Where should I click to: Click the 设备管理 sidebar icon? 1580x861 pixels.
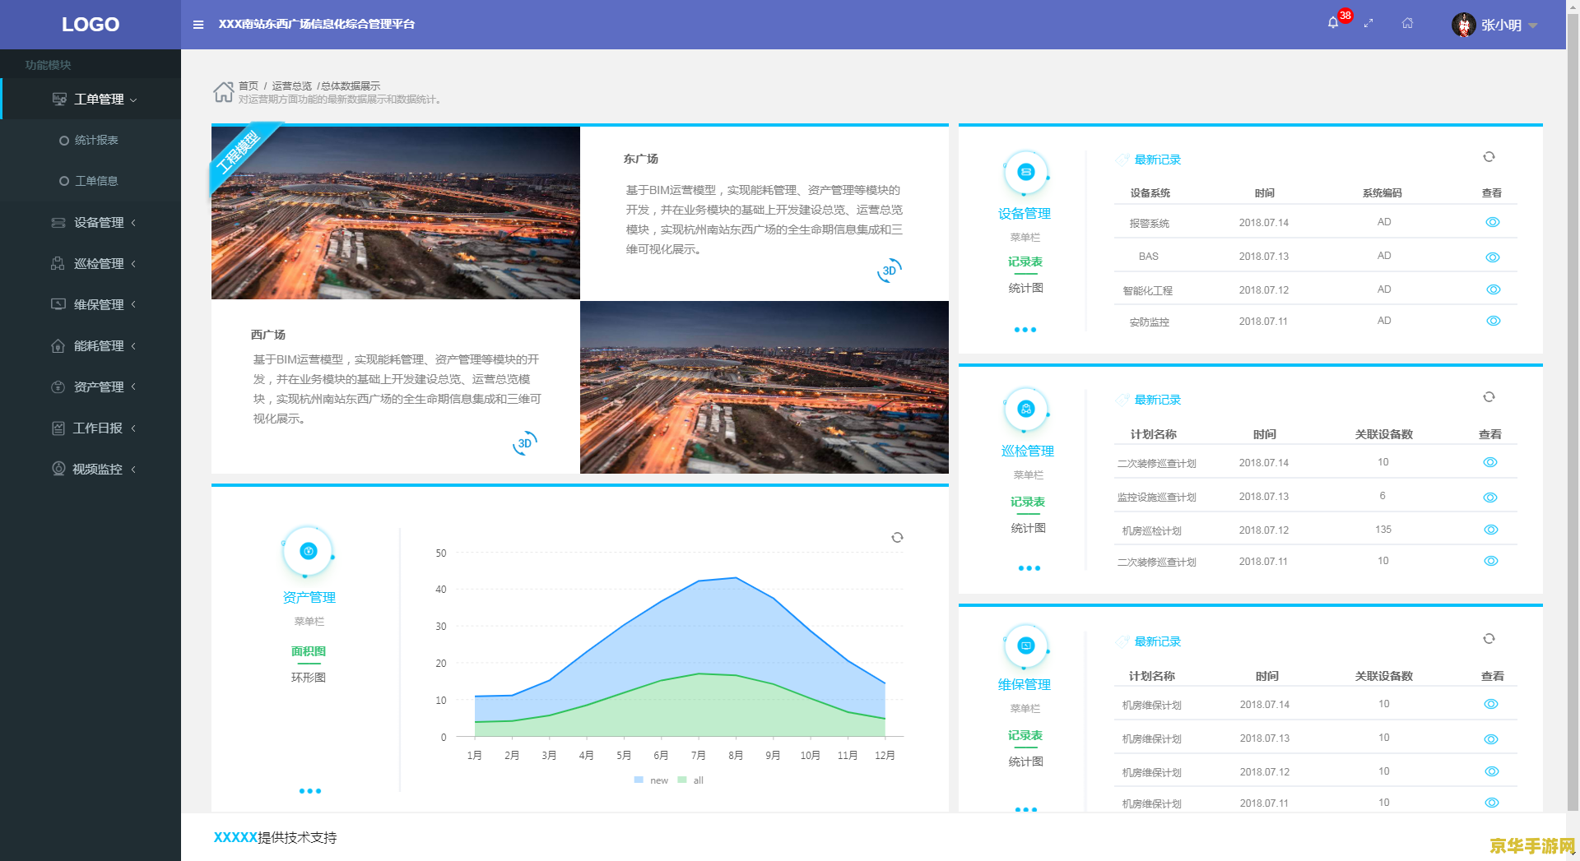pos(58,223)
